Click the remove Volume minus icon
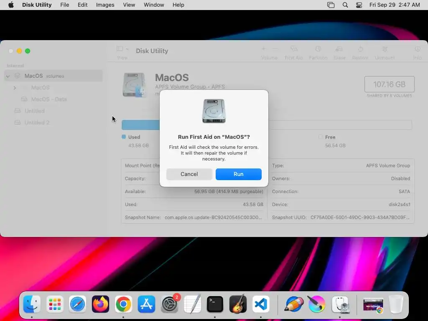Image resolution: width=428 pixels, height=321 pixels. tap(275, 49)
